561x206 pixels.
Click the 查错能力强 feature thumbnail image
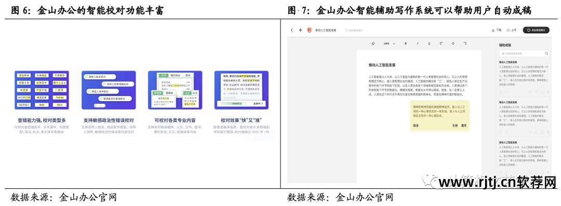coord(42,90)
